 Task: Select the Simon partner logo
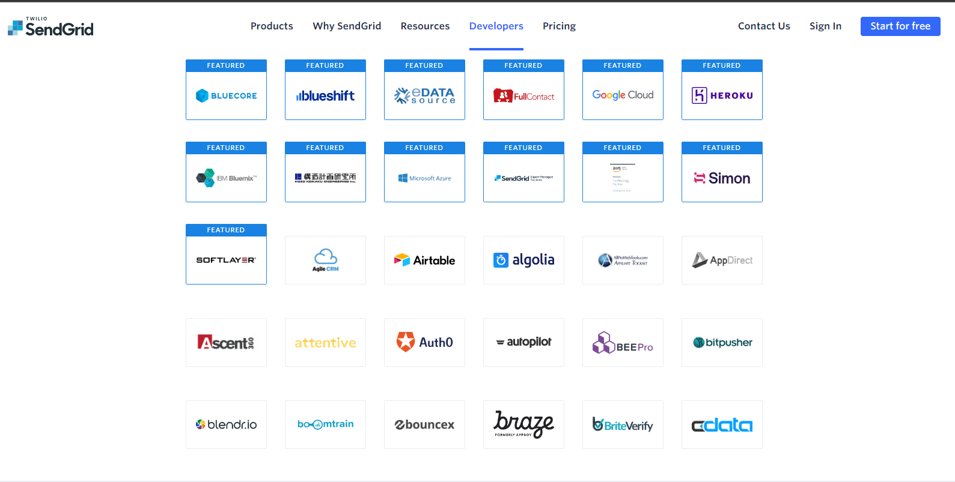722,178
